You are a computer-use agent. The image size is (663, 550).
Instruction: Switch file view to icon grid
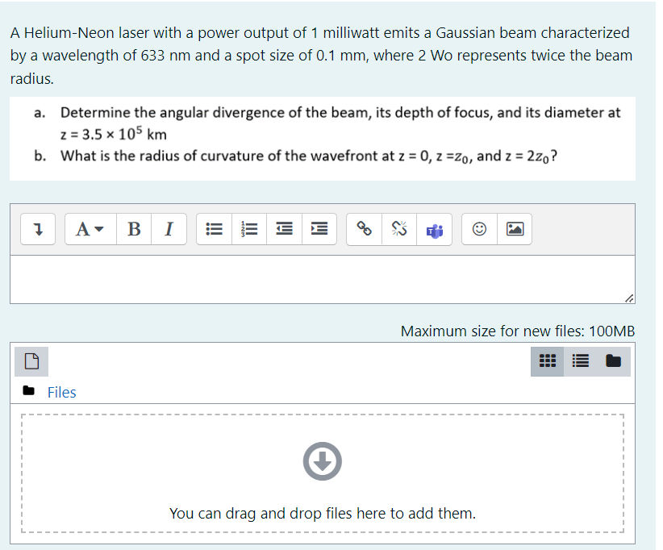(548, 361)
